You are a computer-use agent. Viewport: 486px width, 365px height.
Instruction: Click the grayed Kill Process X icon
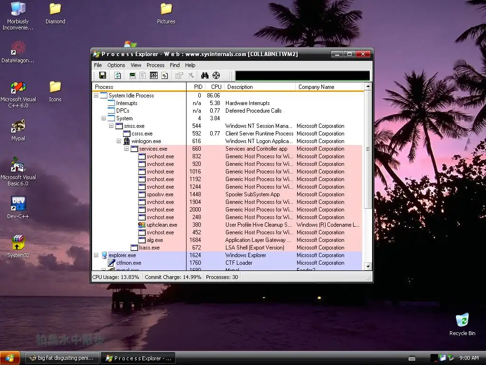[191, 76]
